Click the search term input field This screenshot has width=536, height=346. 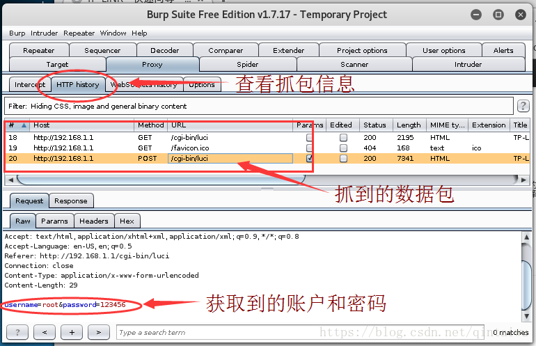click(x=300, y=332)
